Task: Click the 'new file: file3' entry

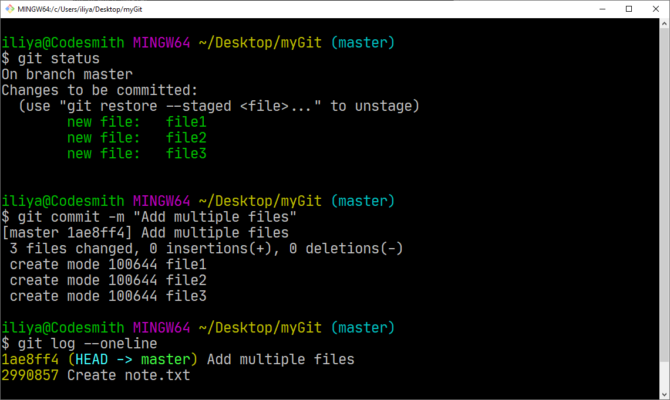Action: 137,154
